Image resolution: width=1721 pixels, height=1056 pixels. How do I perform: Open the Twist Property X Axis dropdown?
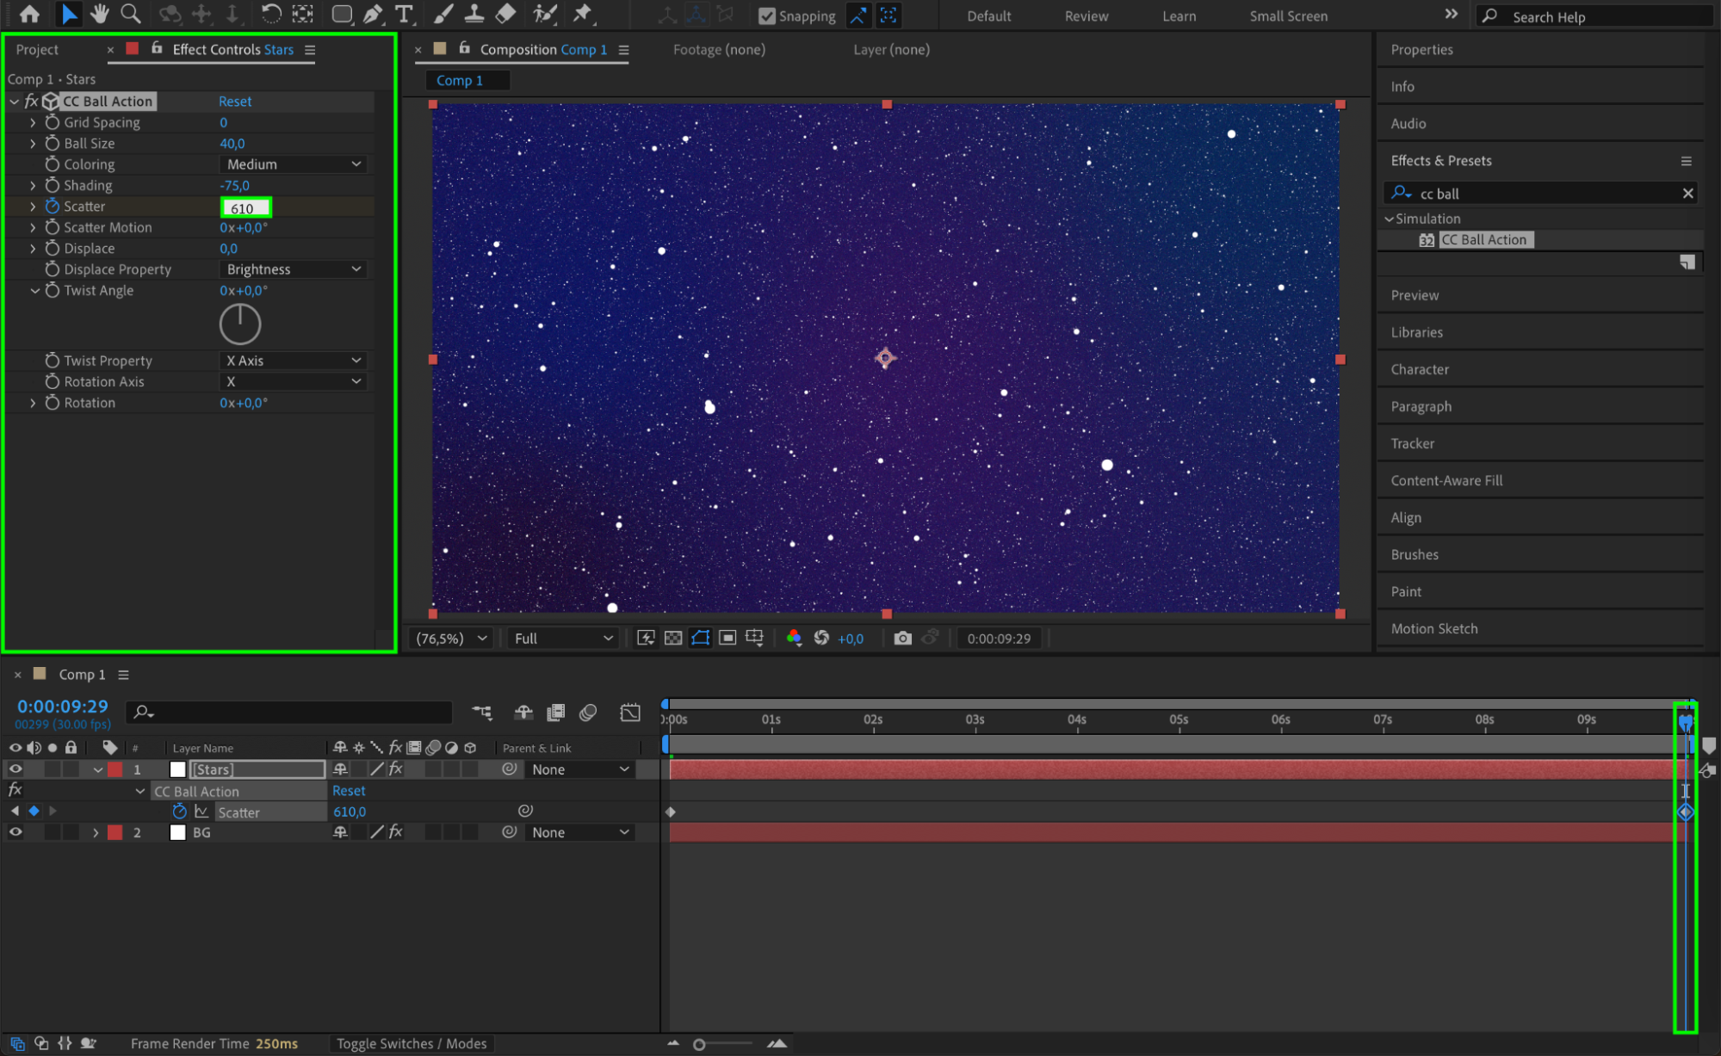[293, 361]
